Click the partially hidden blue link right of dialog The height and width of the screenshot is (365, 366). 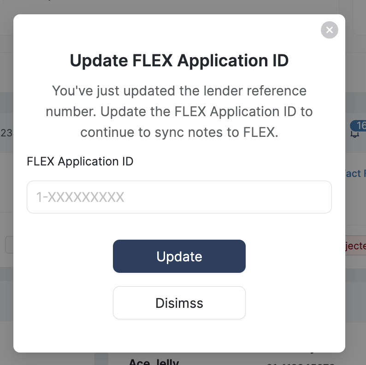click(x=355, y=173)
